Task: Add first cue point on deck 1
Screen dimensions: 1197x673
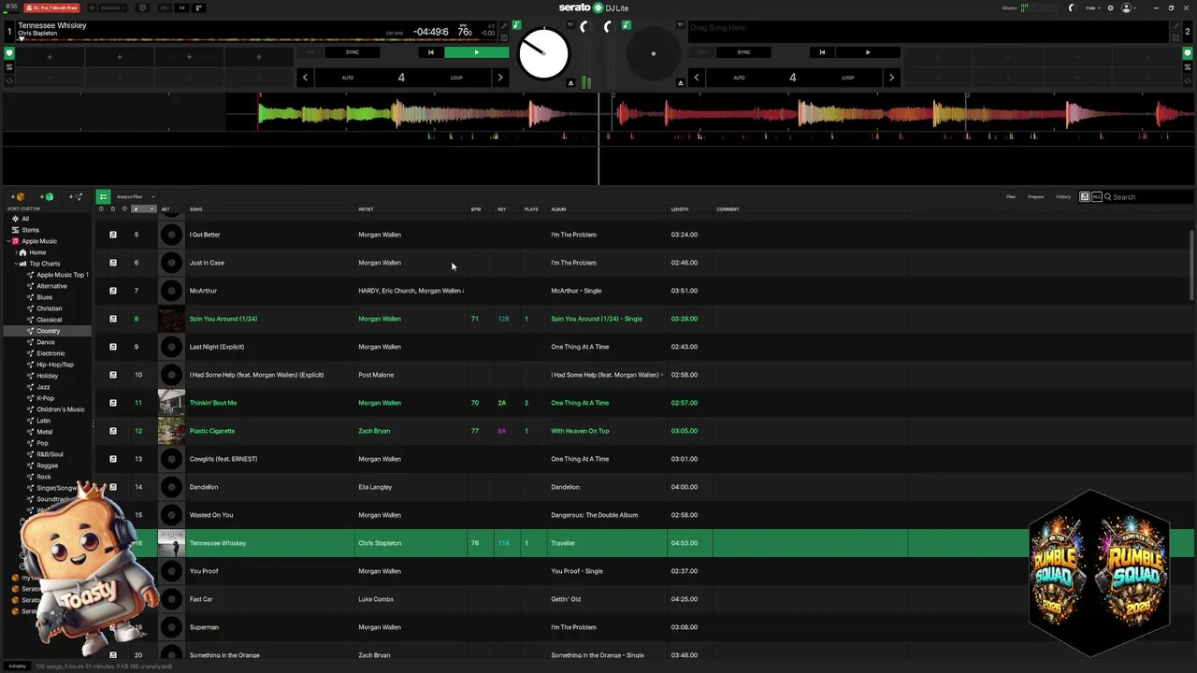Action: [x=50, y=57]
